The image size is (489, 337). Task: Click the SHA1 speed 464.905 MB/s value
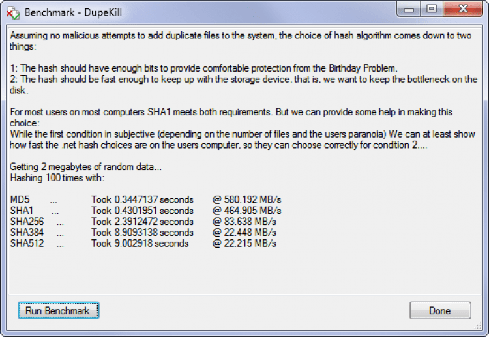(247, 211)
